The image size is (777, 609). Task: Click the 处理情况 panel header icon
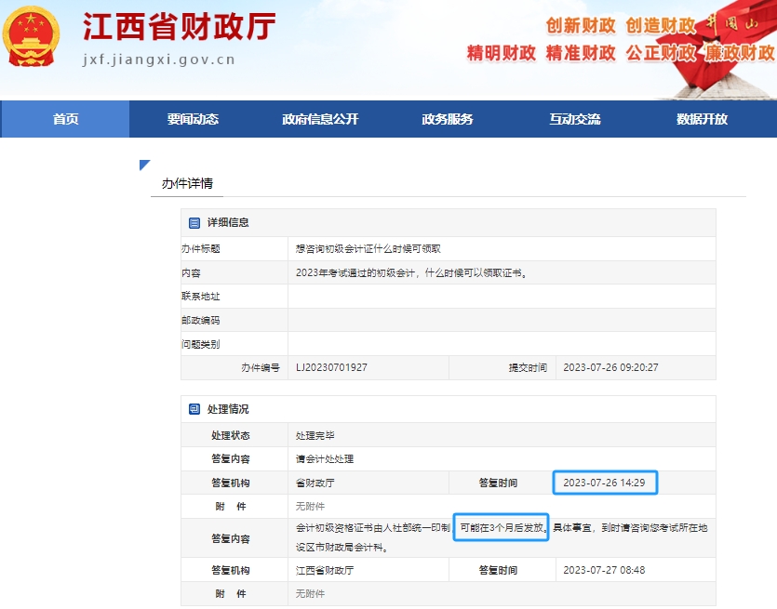pyautogui.click(x=193, y=408)
